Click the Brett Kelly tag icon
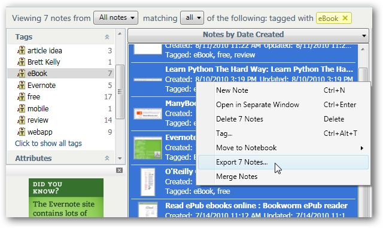383x228 pixels. pyautogui.click(x=22, y=62)
